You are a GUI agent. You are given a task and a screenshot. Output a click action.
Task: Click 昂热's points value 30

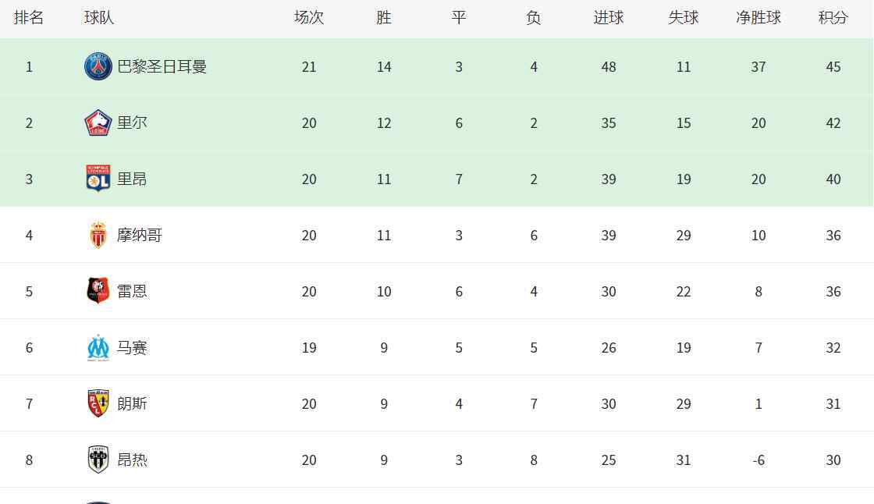pyautogui.click(x=833, y=460)
